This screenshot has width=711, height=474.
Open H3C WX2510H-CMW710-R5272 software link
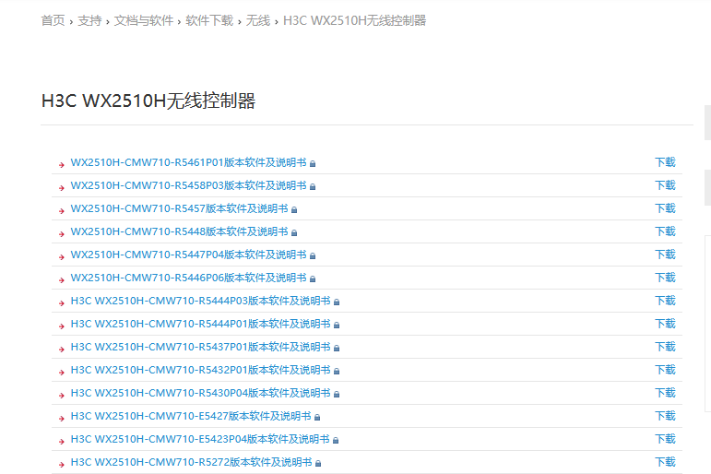[192, 462]
